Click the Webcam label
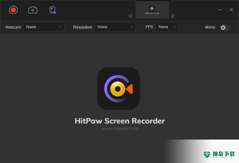 click(13, 27)
